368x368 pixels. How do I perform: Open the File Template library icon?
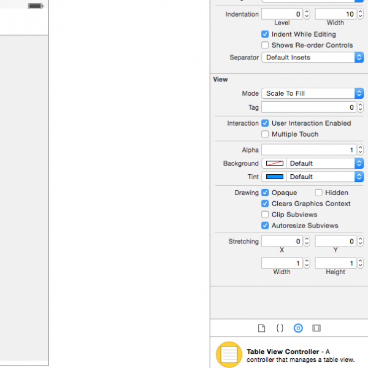tap(261, 328)
